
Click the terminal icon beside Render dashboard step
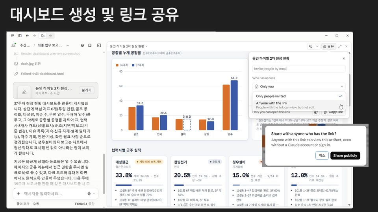point(16,53)
